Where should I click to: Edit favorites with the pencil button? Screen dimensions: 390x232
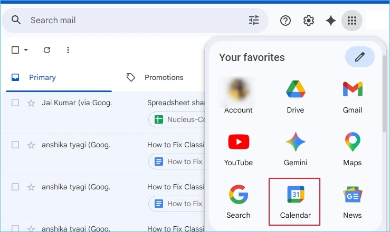pyautogui.click(x=360, y=57)
